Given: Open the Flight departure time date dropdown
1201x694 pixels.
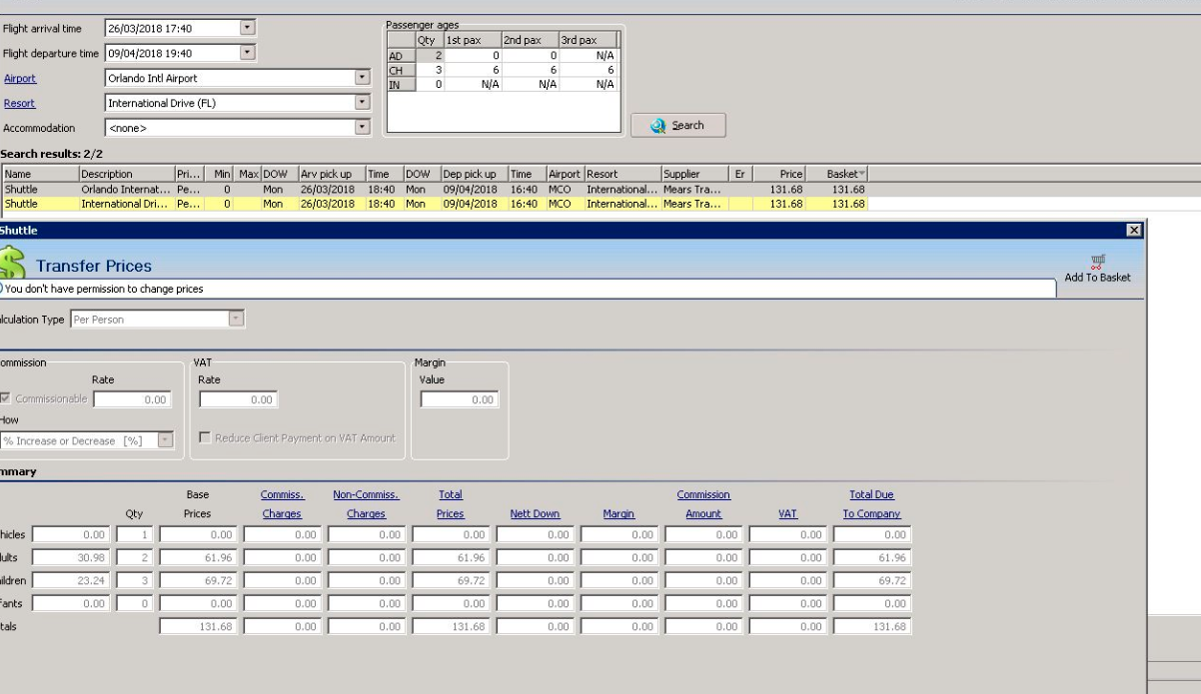Looking at the screenshot, I should click(249, 53).
